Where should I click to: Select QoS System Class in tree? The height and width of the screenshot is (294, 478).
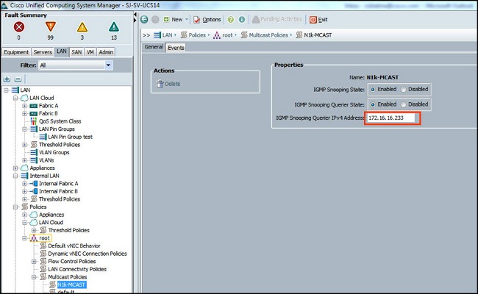tap(60, 121)
